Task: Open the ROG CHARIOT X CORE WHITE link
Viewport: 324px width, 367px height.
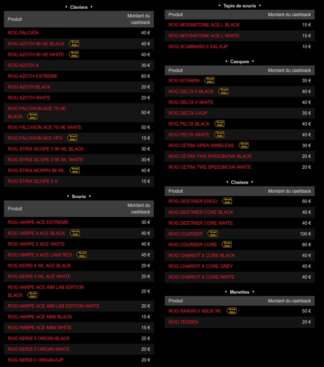Action: tap(201, 277)
